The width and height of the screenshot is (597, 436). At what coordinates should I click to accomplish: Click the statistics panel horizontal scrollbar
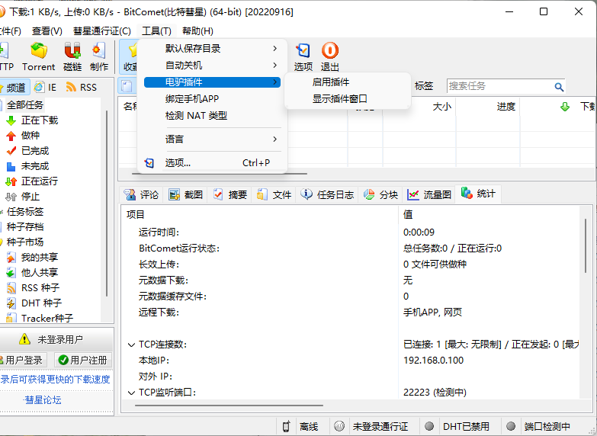[x=229, y=406]
